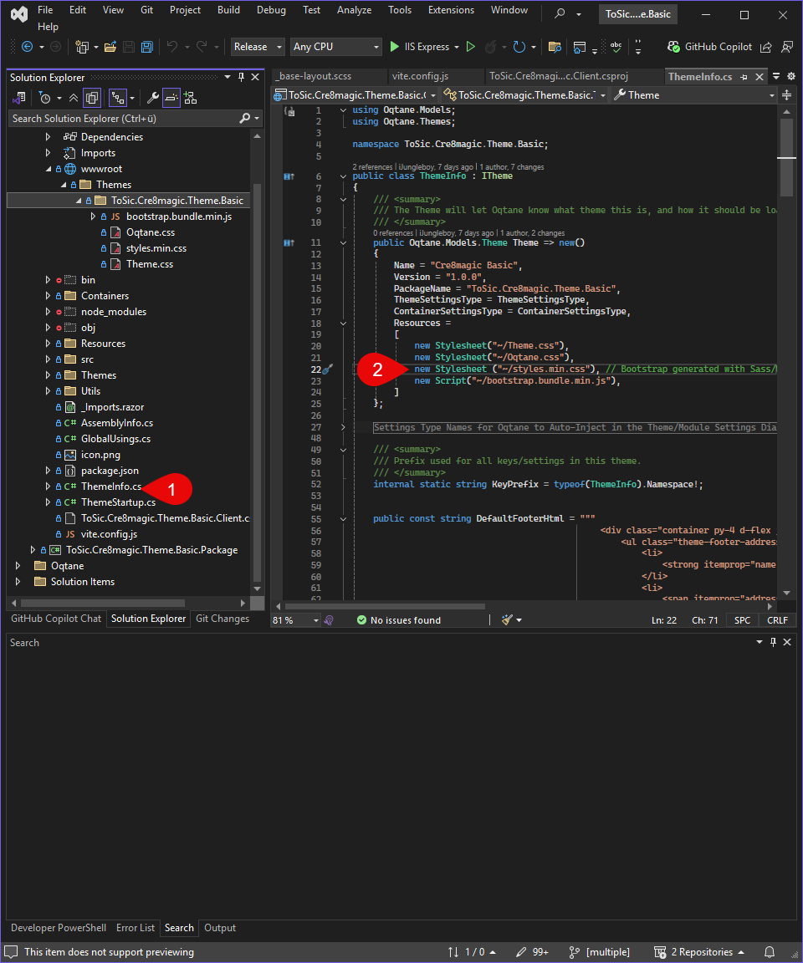Switch to the Git Changes tab

click(222, 619)
